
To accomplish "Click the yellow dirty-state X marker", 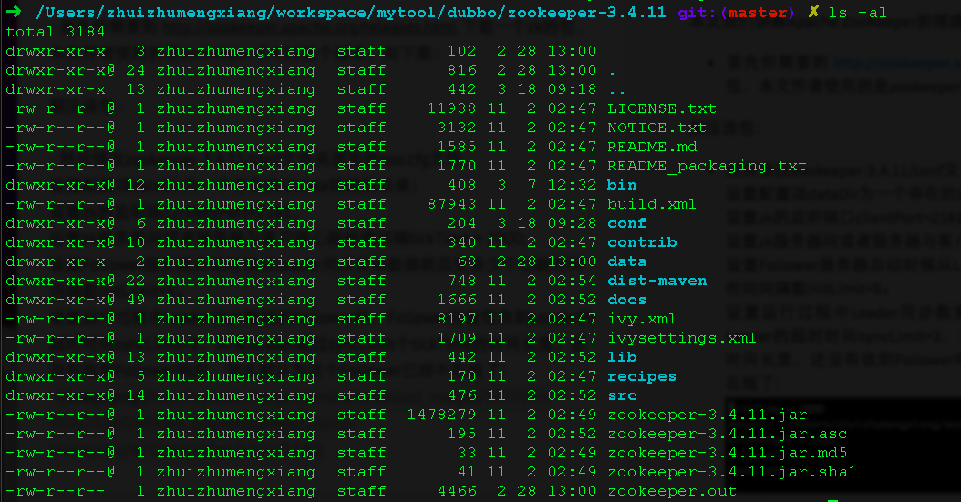I will [x=813, y=12].
